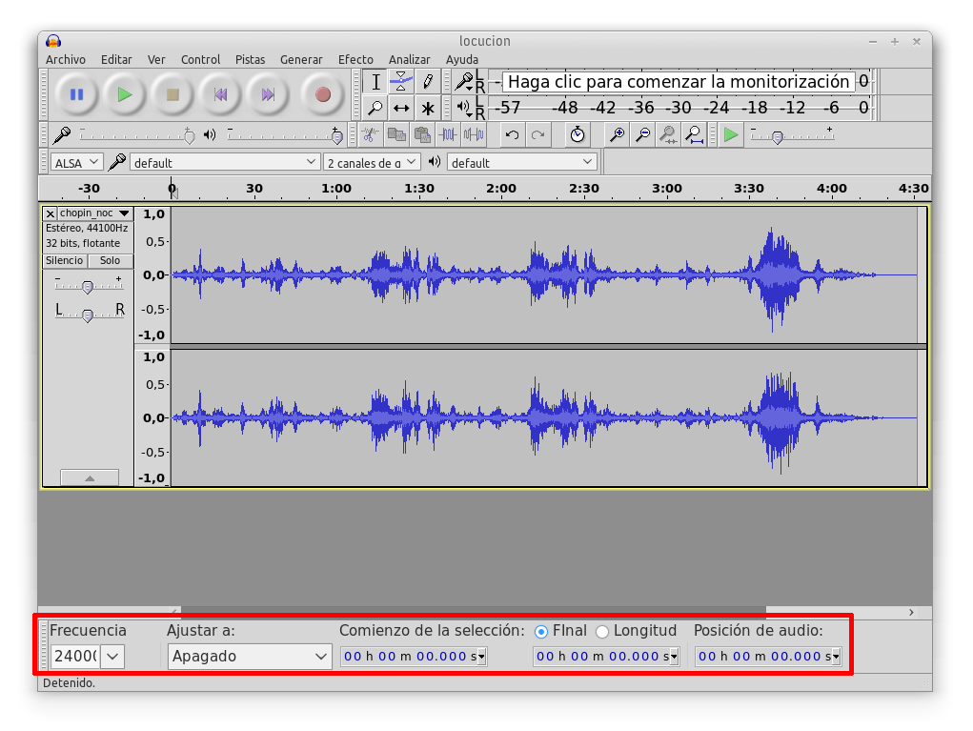Open the recording device default dropdown
Viewport: 973px width, 731px height.
tap(225, 163)
